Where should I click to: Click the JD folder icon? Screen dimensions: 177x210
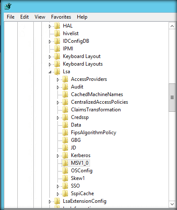65,148
